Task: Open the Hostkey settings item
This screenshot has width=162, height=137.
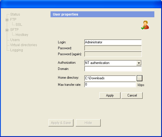Action: (x=22, y=35)
